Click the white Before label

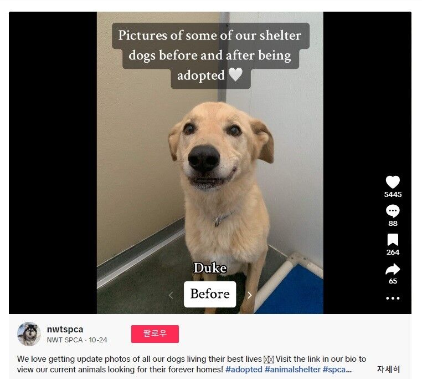click(x=210, y=294)
